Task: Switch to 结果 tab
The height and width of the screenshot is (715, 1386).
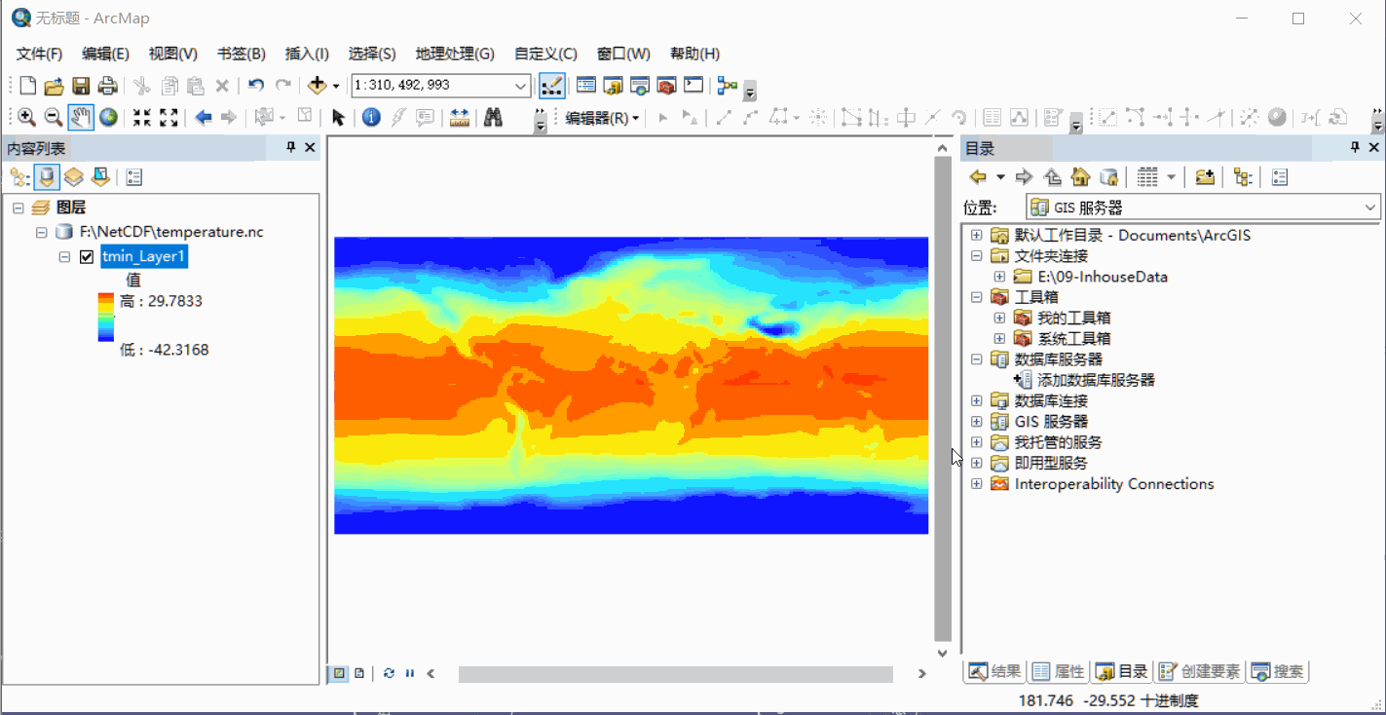Action: point(994,671)
